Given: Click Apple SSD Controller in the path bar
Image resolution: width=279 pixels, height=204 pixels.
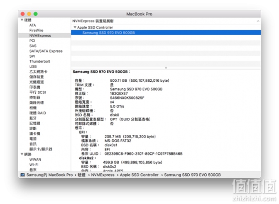Looking at the screenshot, I should pyautogui.click(x=139, y=175).
